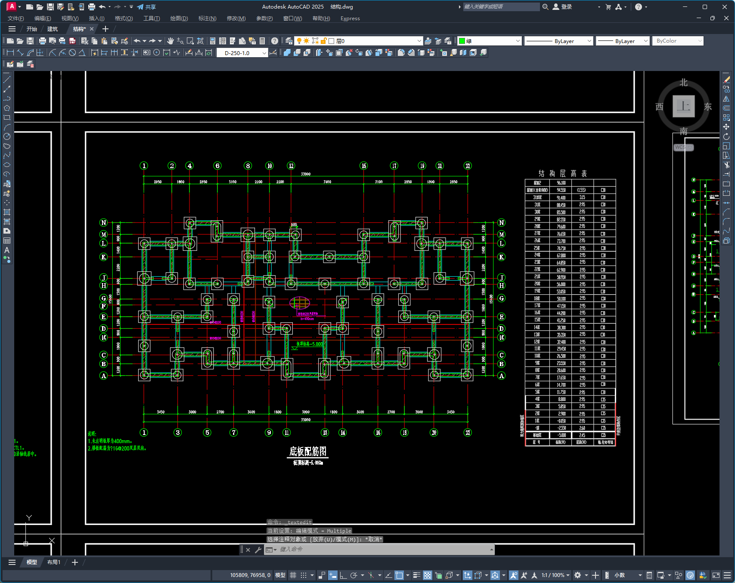This screenshot has height=583, width=735.
Task: Toggle annotation visibility in status bar
Action: (513, 575)
